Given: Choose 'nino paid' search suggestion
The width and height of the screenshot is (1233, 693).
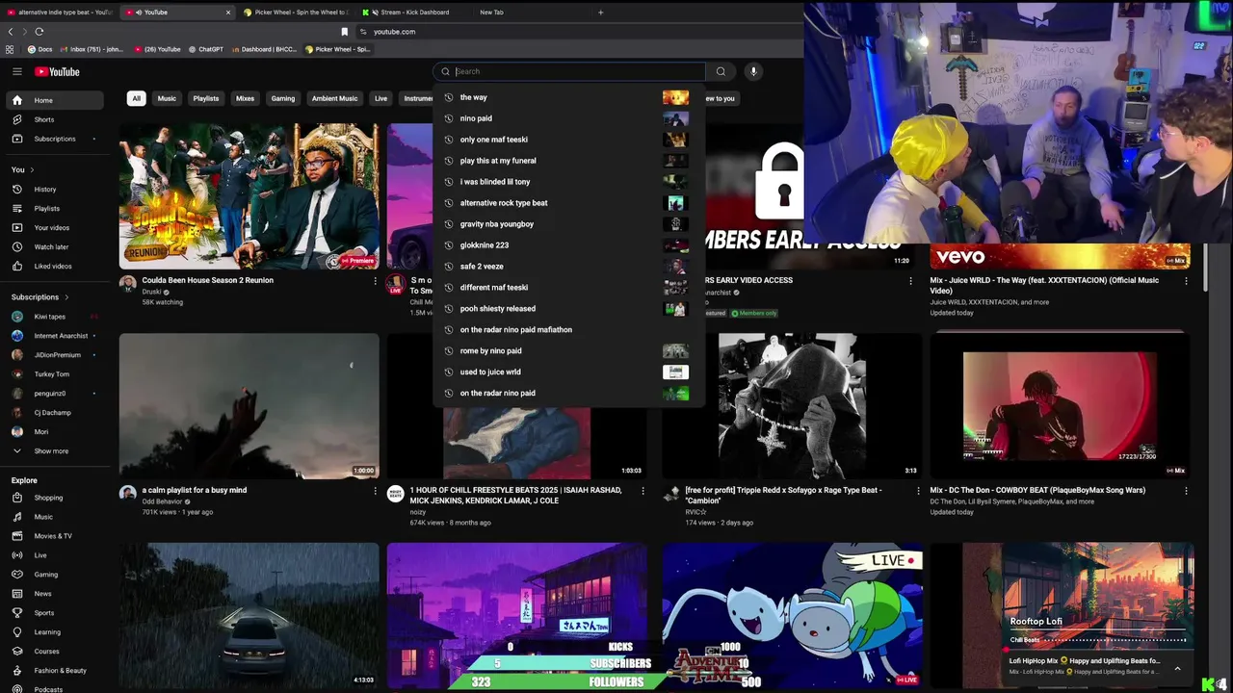Looking at the screenshot, I should [x=568, y=118].
